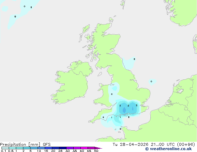Click the middle '2' value over southern England

point(128,105)
